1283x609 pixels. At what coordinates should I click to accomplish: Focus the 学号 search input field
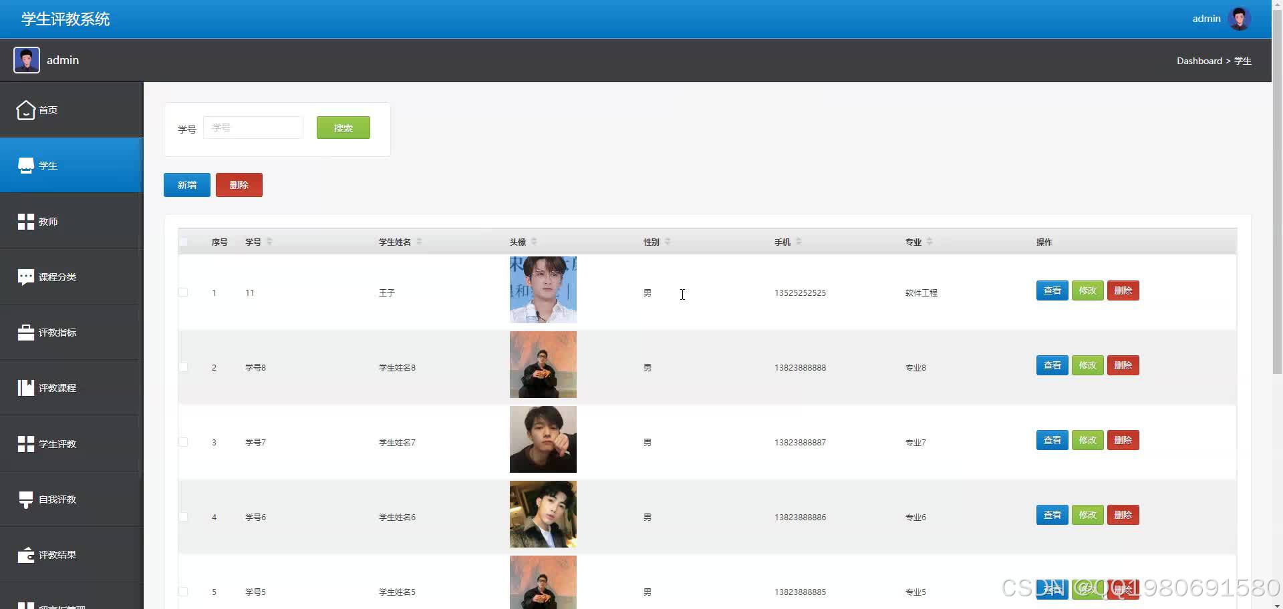coord(253,128)
